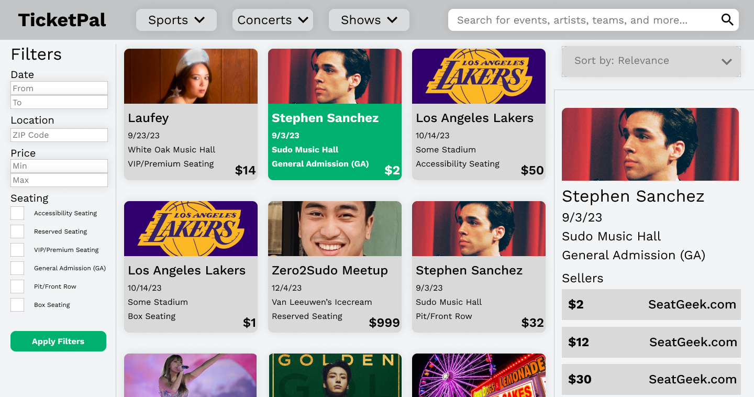
Task: Expand the Sports dropdown menu
Action: [x=176, y=20]
